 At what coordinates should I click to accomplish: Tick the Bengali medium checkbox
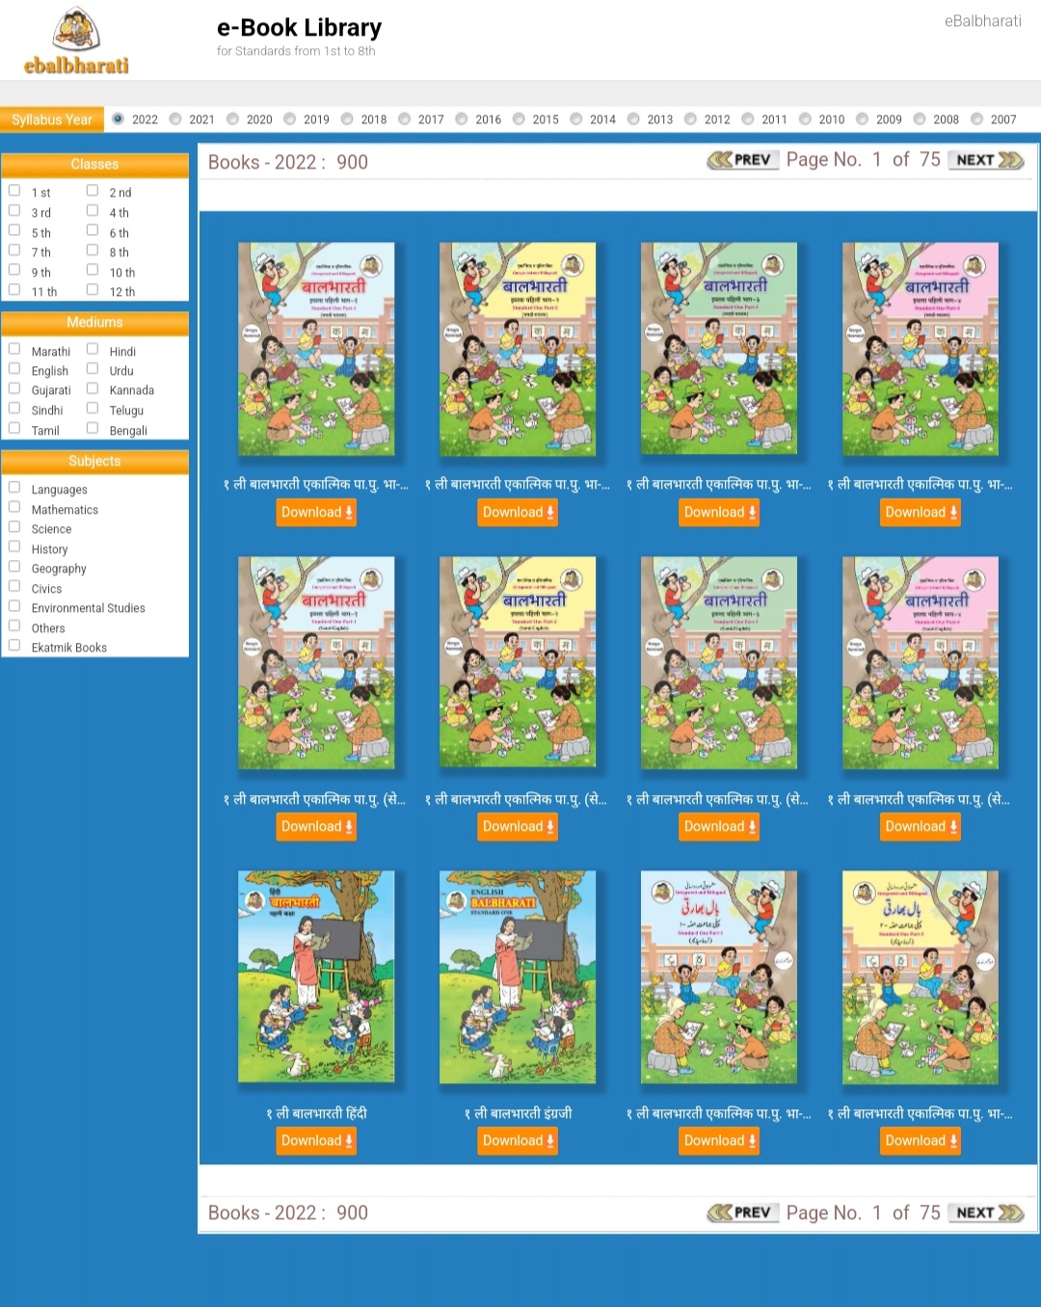[93, 428]
